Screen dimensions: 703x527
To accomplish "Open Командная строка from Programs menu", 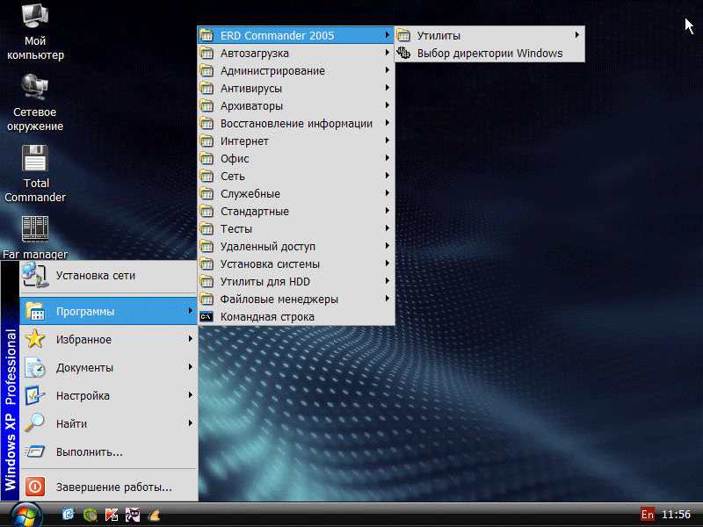I will [x=267, y=317].
